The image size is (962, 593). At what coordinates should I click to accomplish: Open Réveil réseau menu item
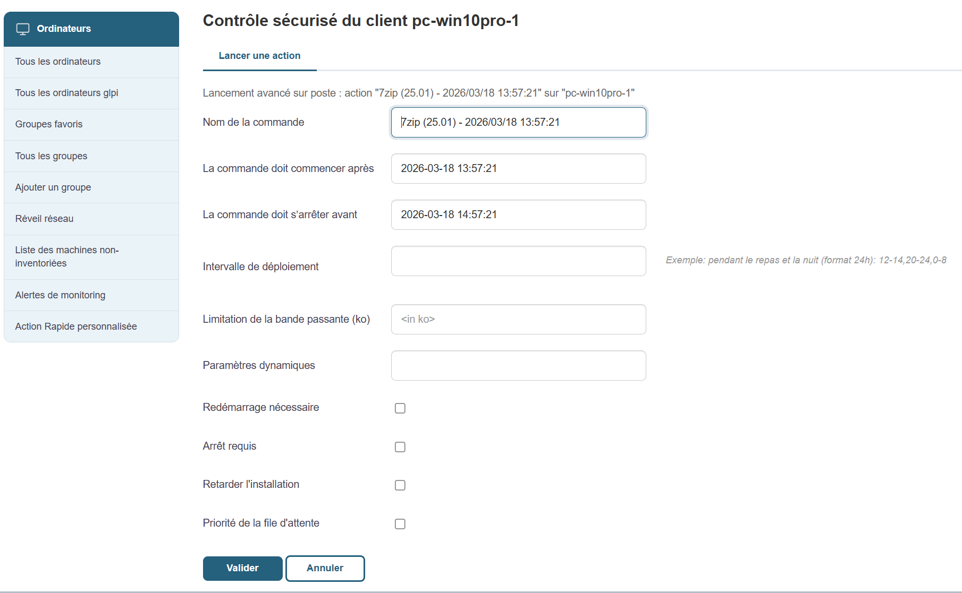[44, 219]
